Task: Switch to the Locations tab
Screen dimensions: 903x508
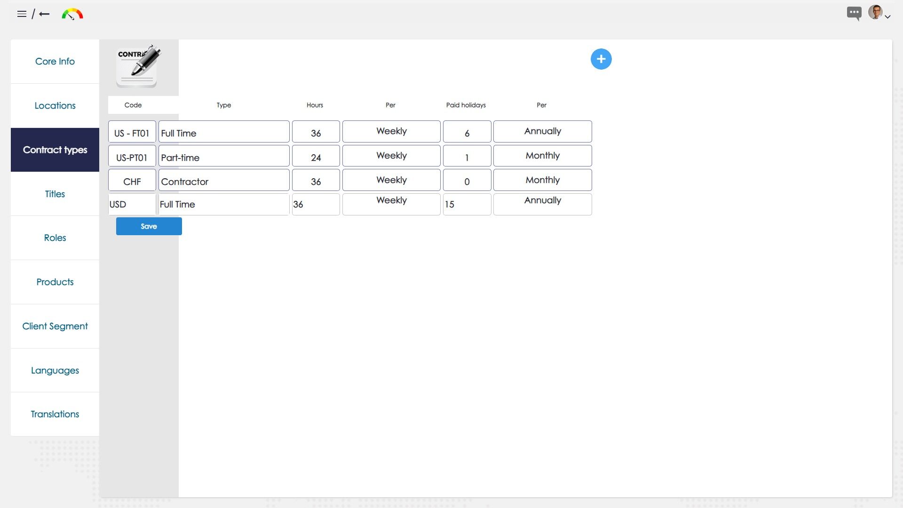Action: [x=55, y=106]
